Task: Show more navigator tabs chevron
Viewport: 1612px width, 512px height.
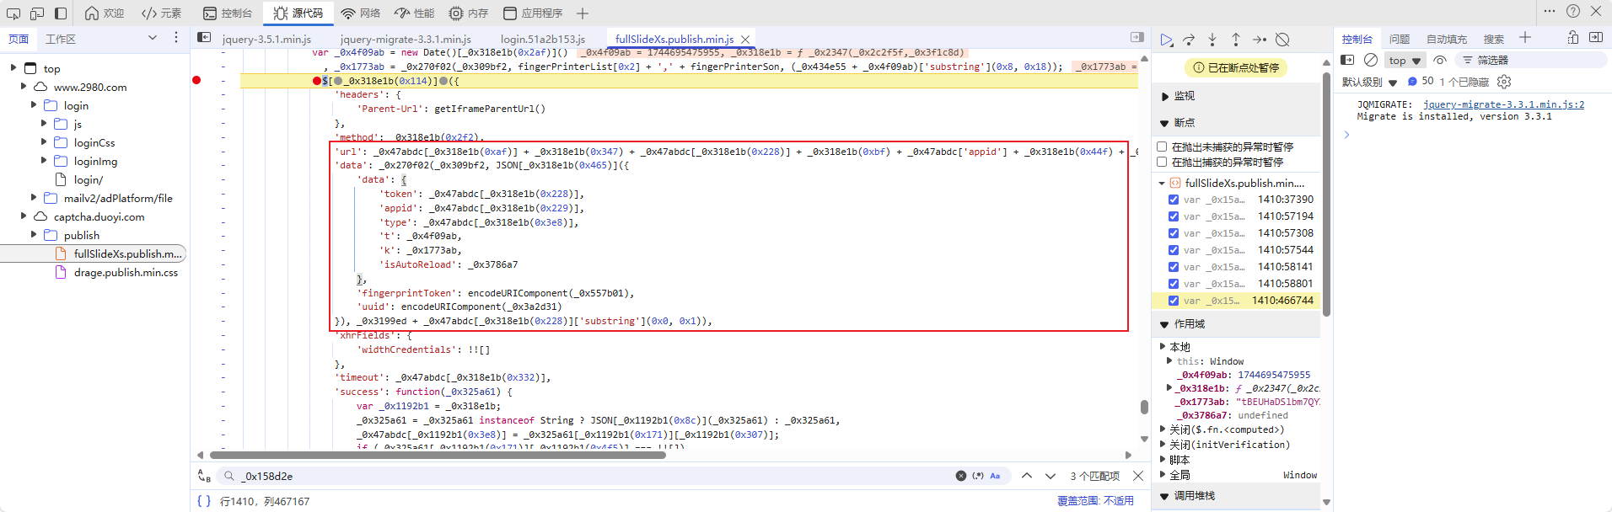Action: pos(153,38)
